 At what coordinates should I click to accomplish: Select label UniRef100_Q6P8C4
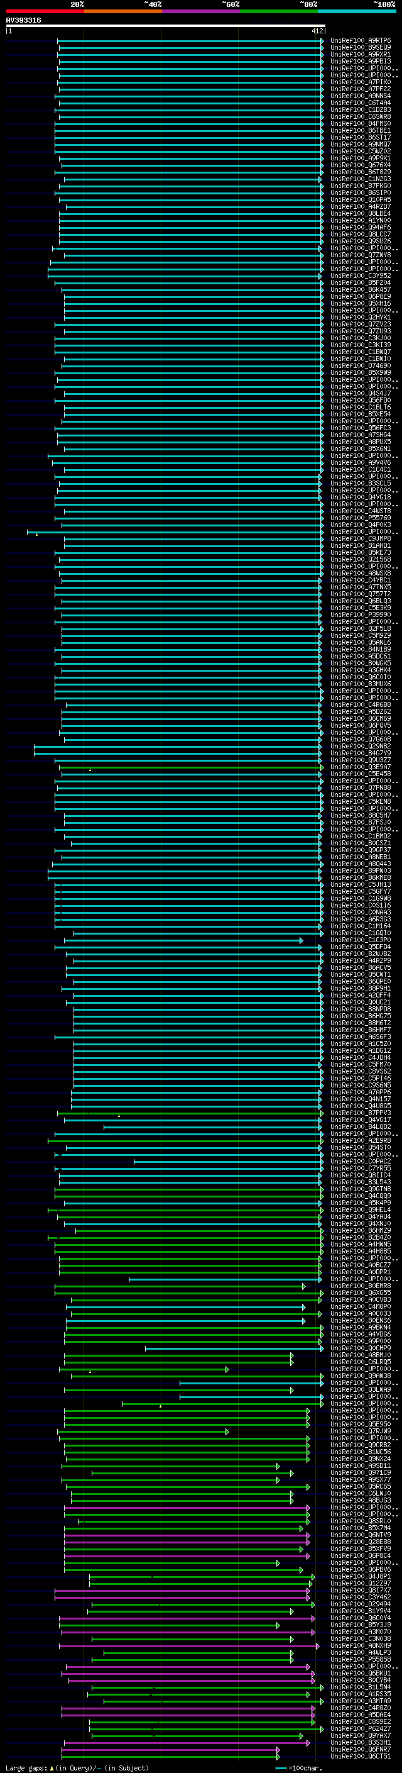[x=361, y=1555]
